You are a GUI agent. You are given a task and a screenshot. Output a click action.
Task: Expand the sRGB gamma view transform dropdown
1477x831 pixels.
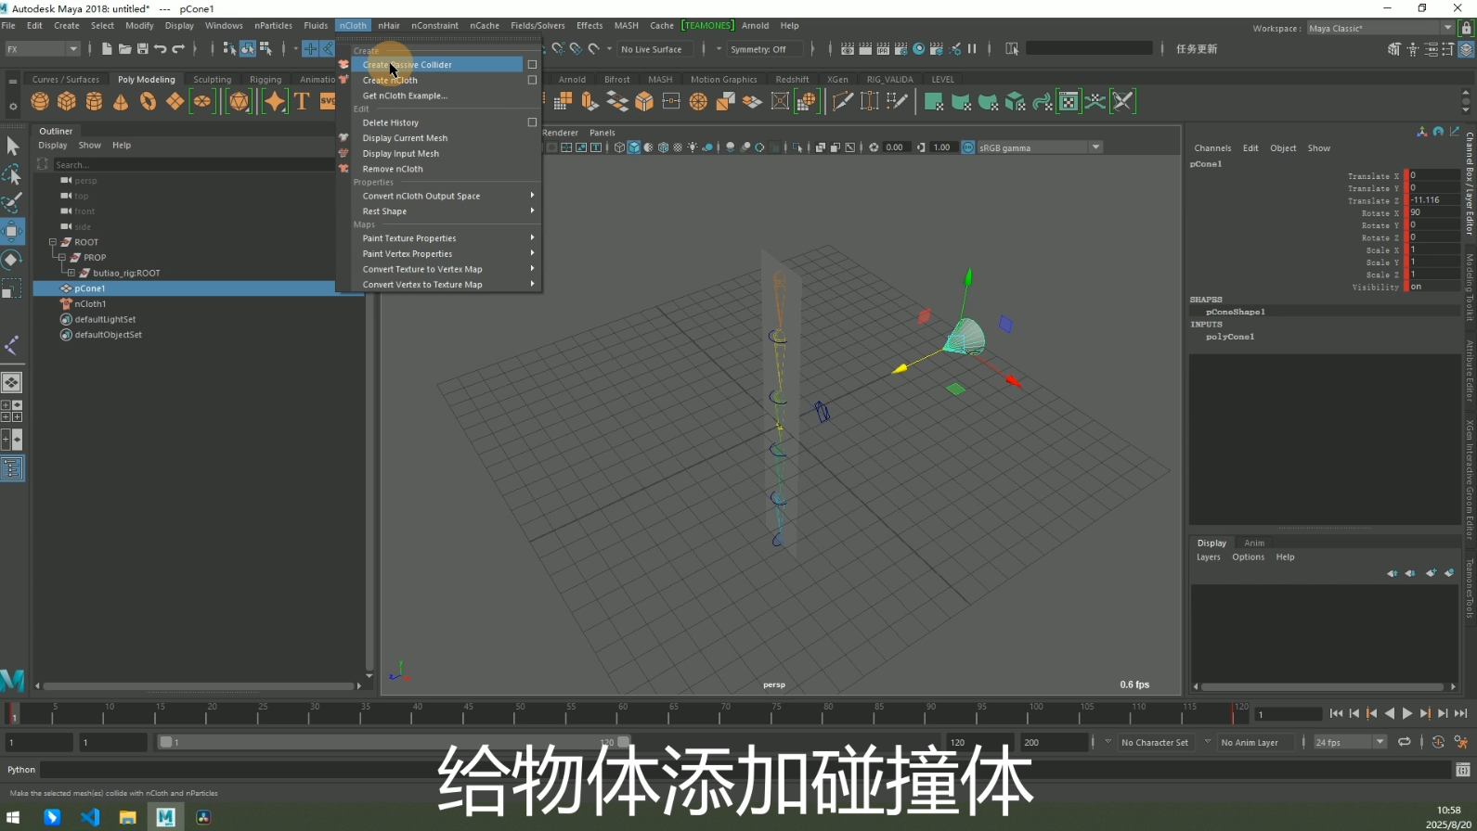tap(1095, 147)
